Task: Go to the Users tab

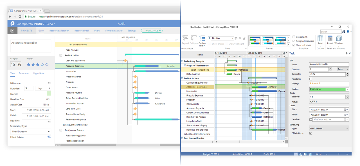Action: click(x=97, y=31)
